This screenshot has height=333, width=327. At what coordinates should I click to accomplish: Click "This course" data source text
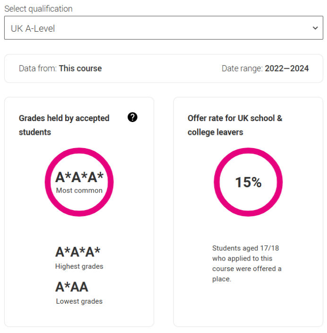tap(80, 69)
